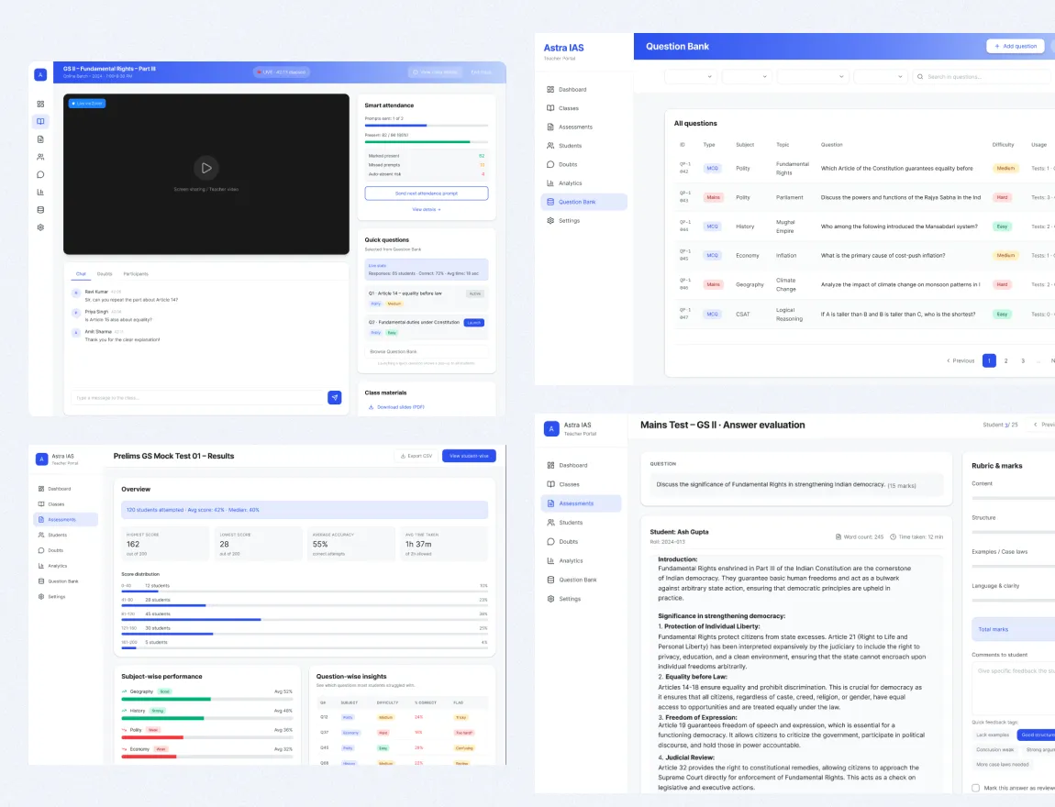Click Assessments icon in Question Bank sidebar

550,127
